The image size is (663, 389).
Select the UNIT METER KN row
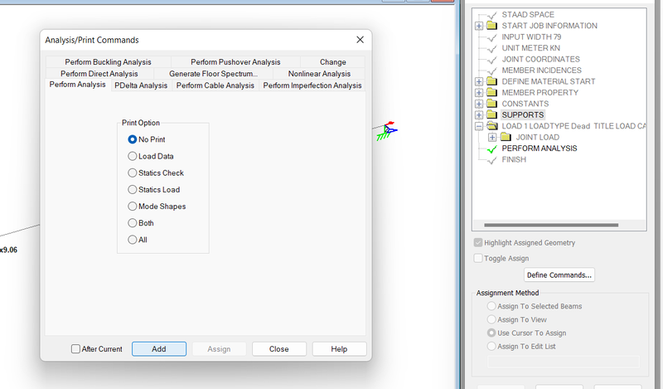click(x=530, y=48)
